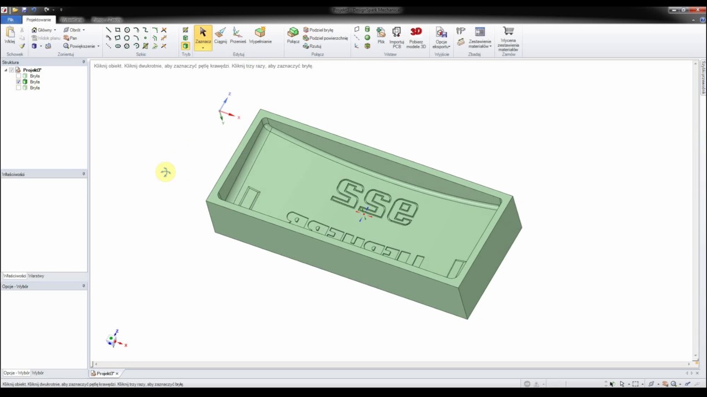Toggle the Projekt3 visibility checkbox
Screen dimensions: 707x397
click(12, 70)
